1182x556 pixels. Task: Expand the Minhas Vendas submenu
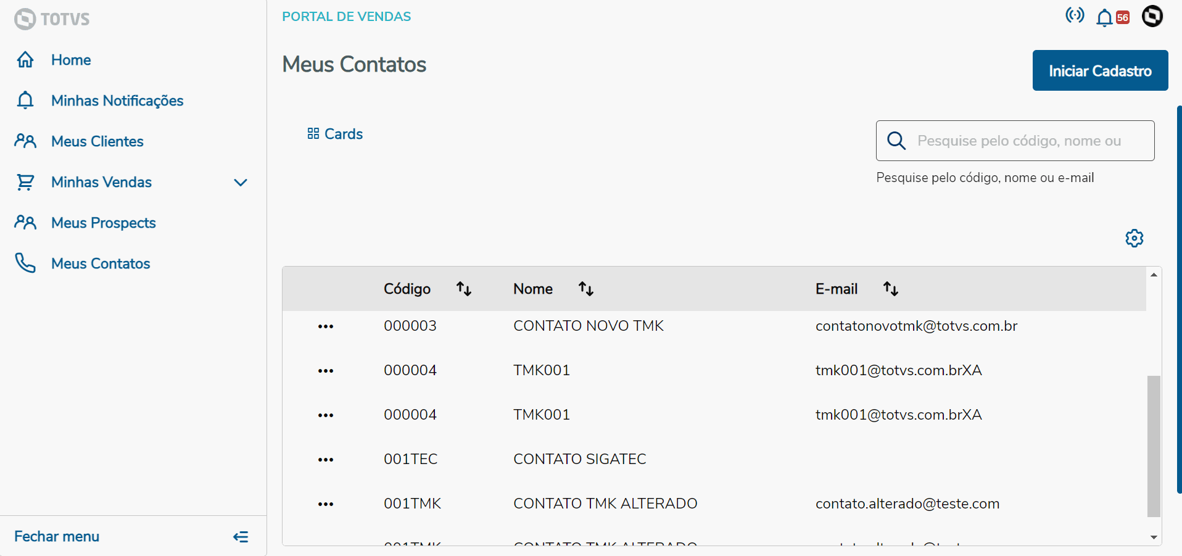point(241,182)
